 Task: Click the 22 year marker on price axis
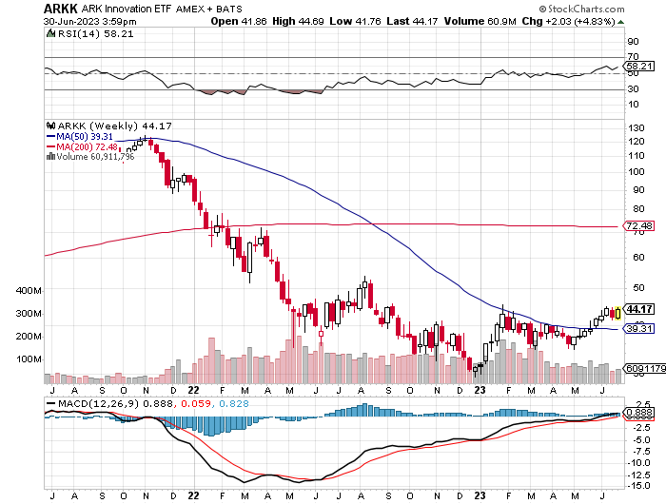(x=193, y=390)
